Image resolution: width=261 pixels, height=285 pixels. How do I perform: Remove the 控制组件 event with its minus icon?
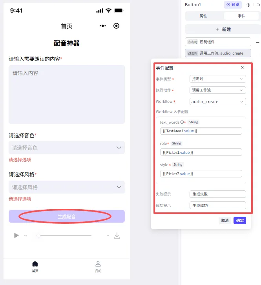(257, 42)
